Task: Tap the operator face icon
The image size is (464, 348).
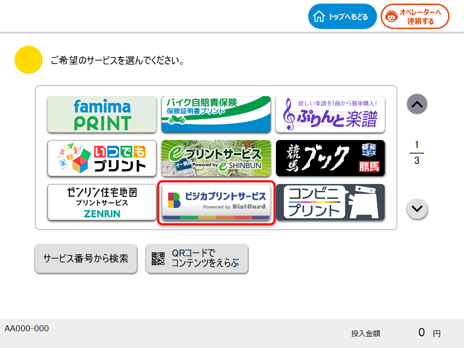Action: click(391, 16)
